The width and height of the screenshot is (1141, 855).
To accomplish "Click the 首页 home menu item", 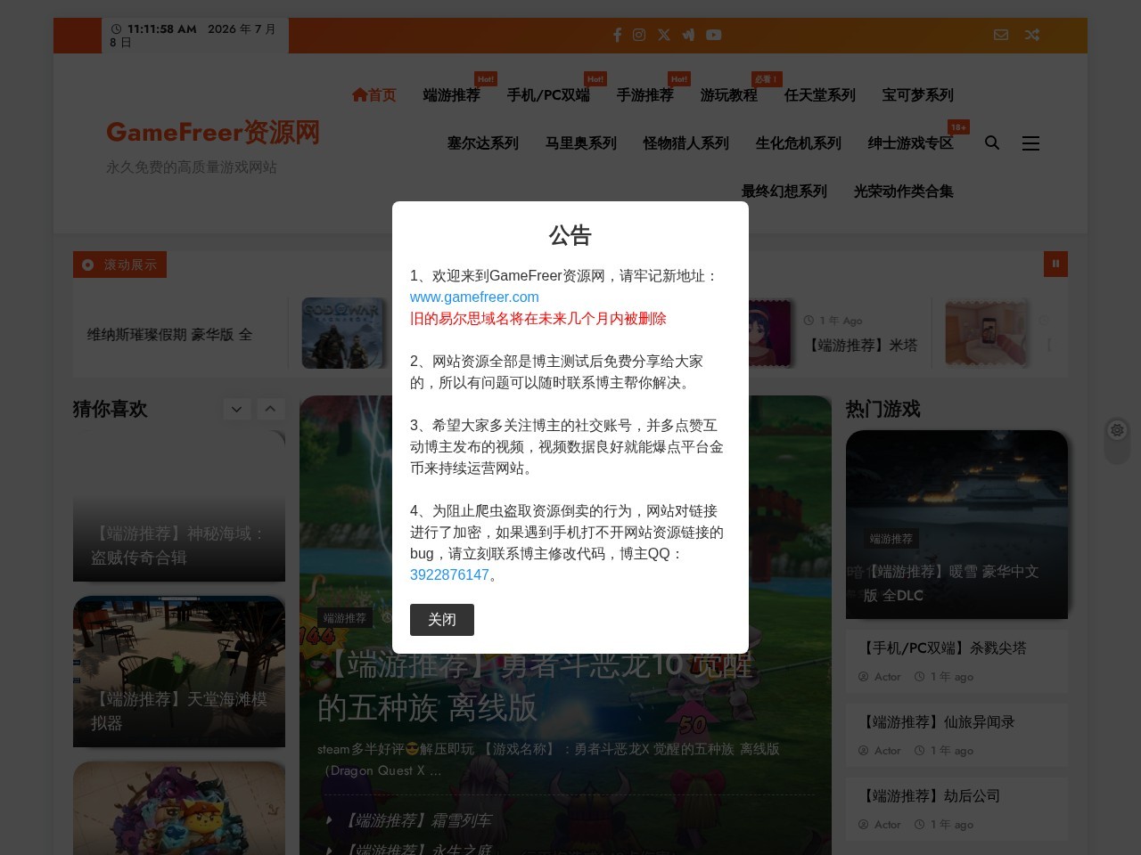I will point(373,94).
